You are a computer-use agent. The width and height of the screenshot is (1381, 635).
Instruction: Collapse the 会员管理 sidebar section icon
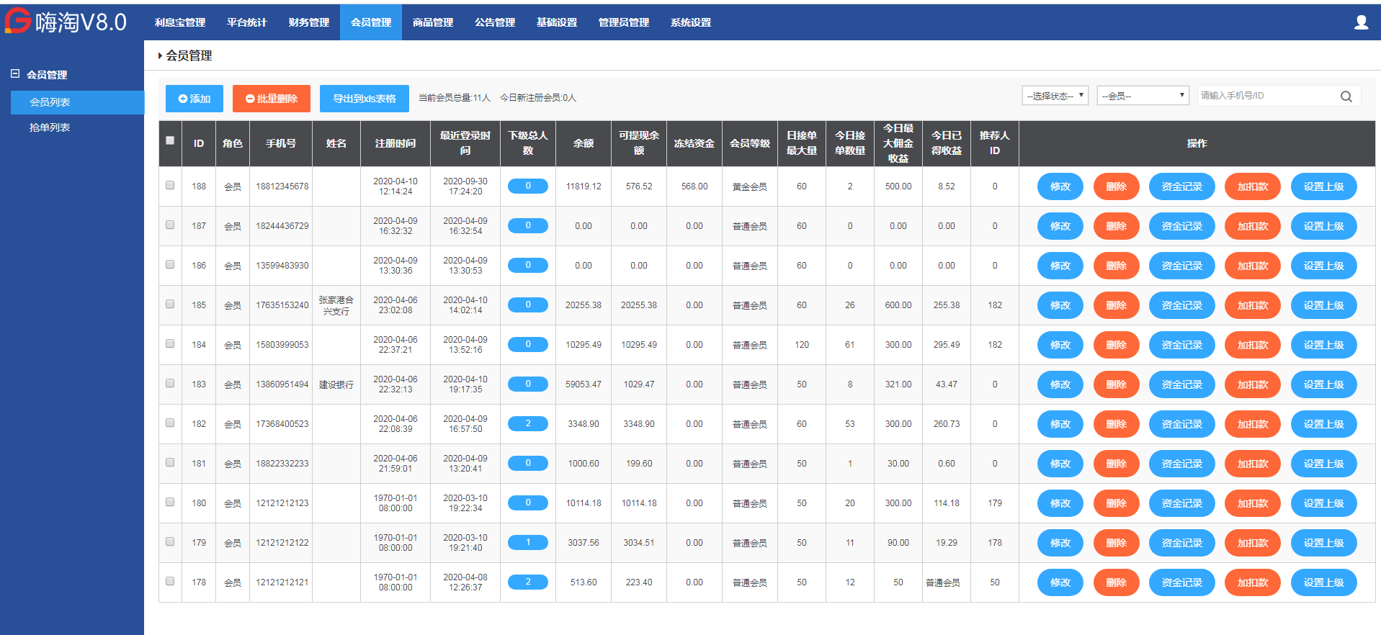coord(15,74)
